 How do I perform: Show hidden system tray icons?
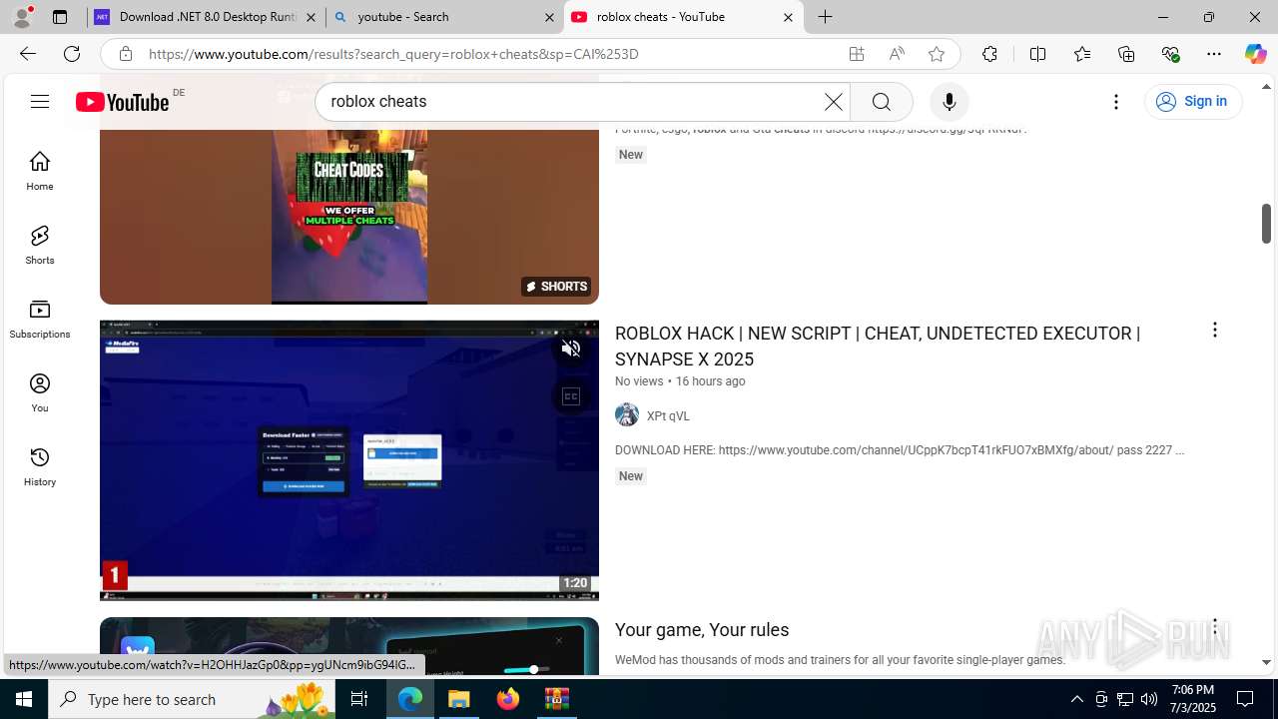click(x=1076, y=699)
